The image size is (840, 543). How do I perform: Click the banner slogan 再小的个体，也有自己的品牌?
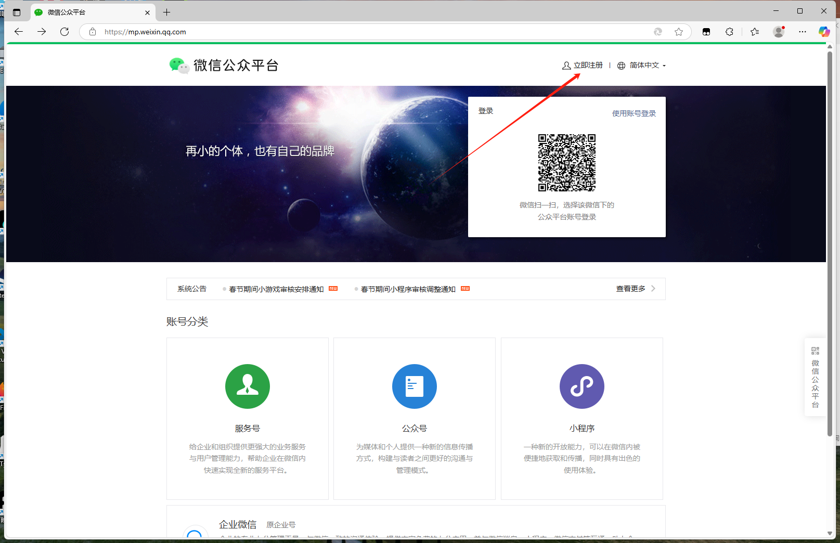point(260,151)
